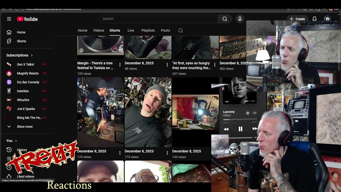The height and width of the screenshot is (192, 341).
Task: Open the short with 773 views thumbnail
Action: click(x=148, y=112)
